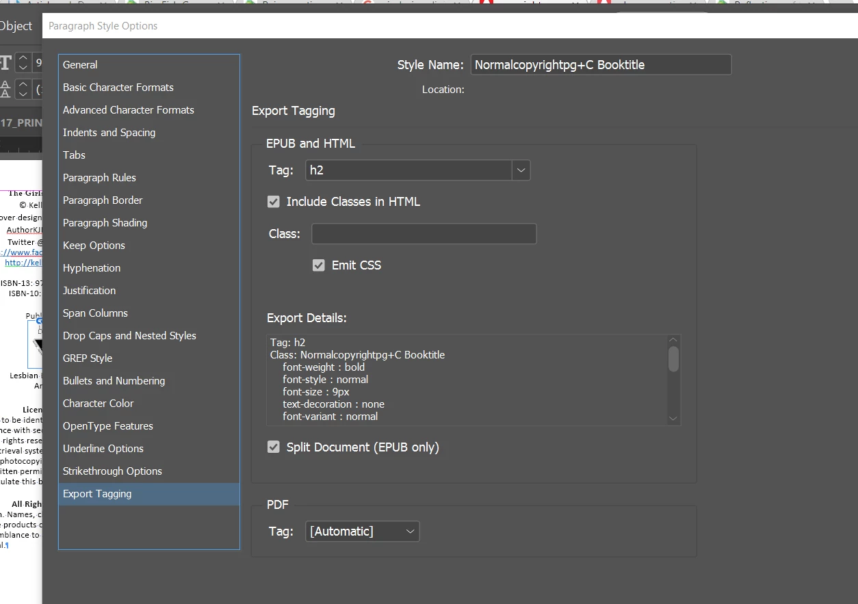Select Character Color category
Image resolution: width=858 pixels, height=604 pixels.
149,404
